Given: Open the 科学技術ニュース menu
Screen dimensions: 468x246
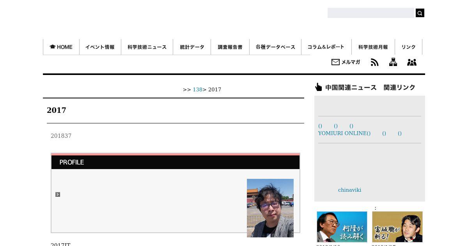Looking at the screenshot, I should coord(147,47).
